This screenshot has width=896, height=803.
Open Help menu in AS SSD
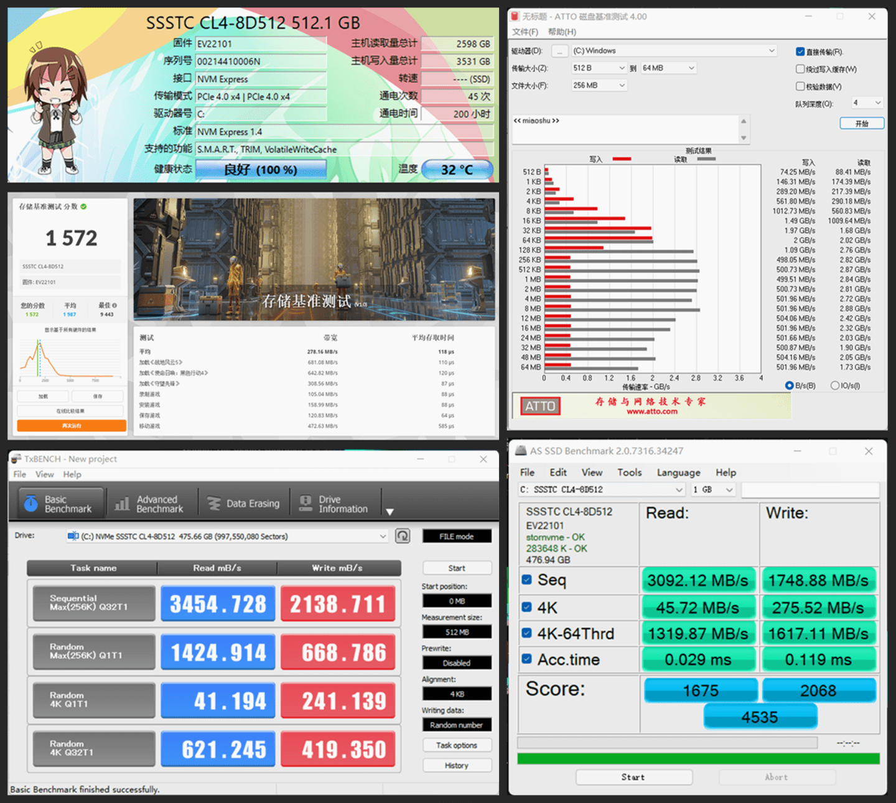726,472
